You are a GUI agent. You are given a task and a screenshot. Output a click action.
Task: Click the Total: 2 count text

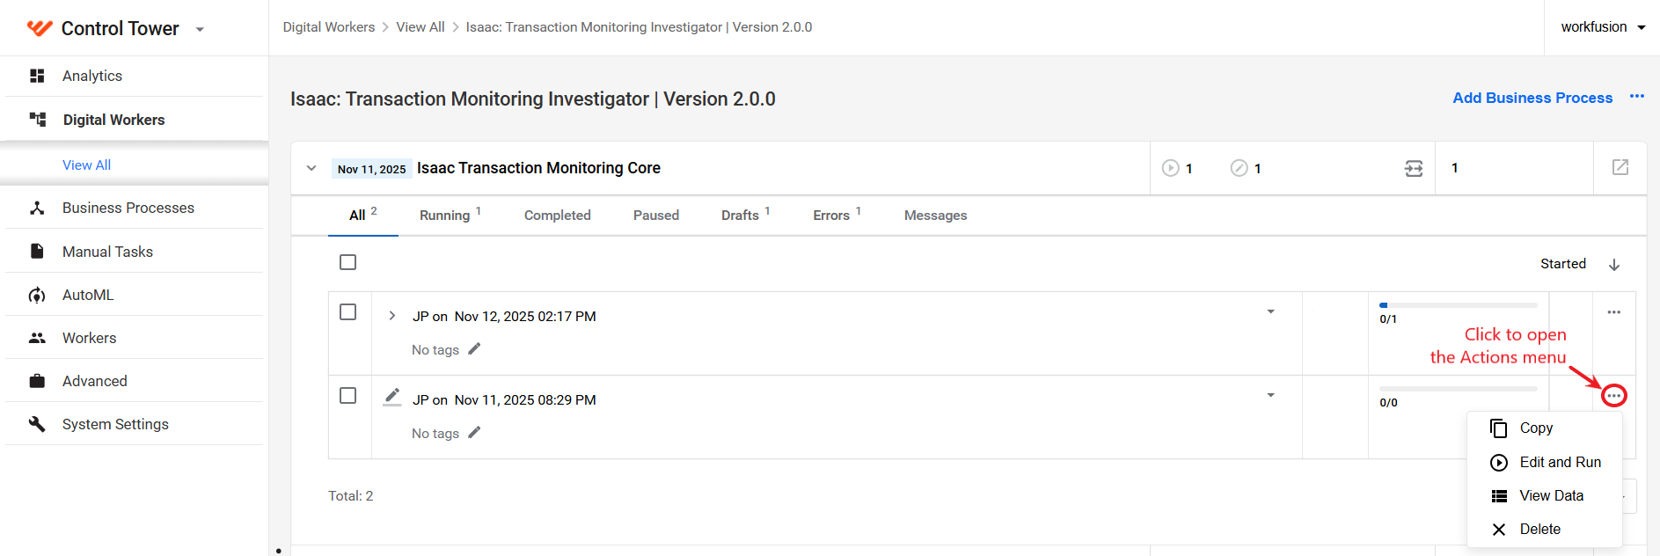tap(351, 496)
